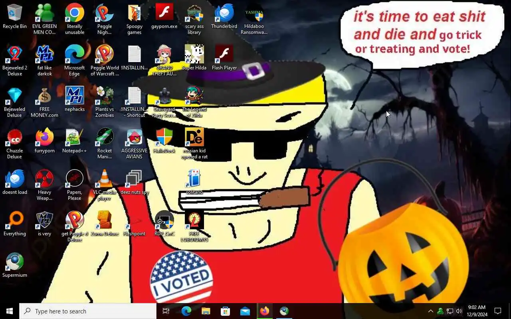Open the clock showing 9:02 AM
Viewport: 511px width, 319px height.
click(477, 311)
